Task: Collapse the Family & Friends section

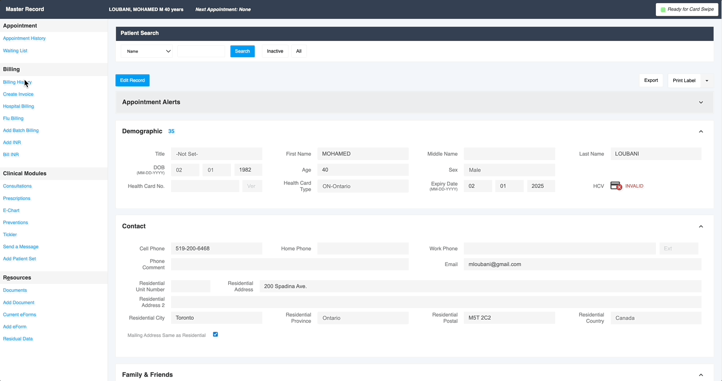Action: 700,374
